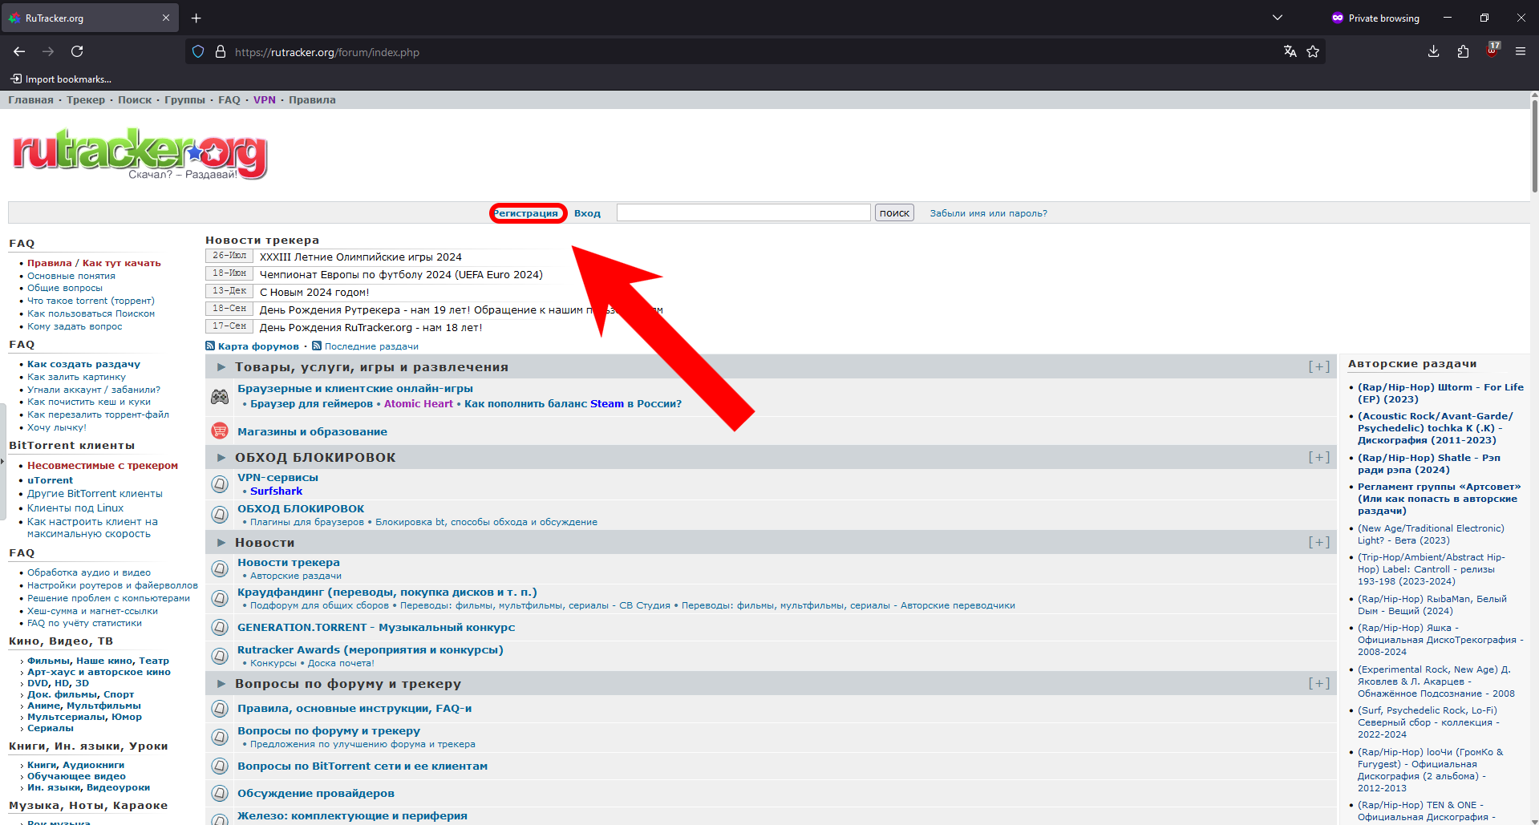
Task: Collapse Новости category triangle
Action: [x=221, y=543]
